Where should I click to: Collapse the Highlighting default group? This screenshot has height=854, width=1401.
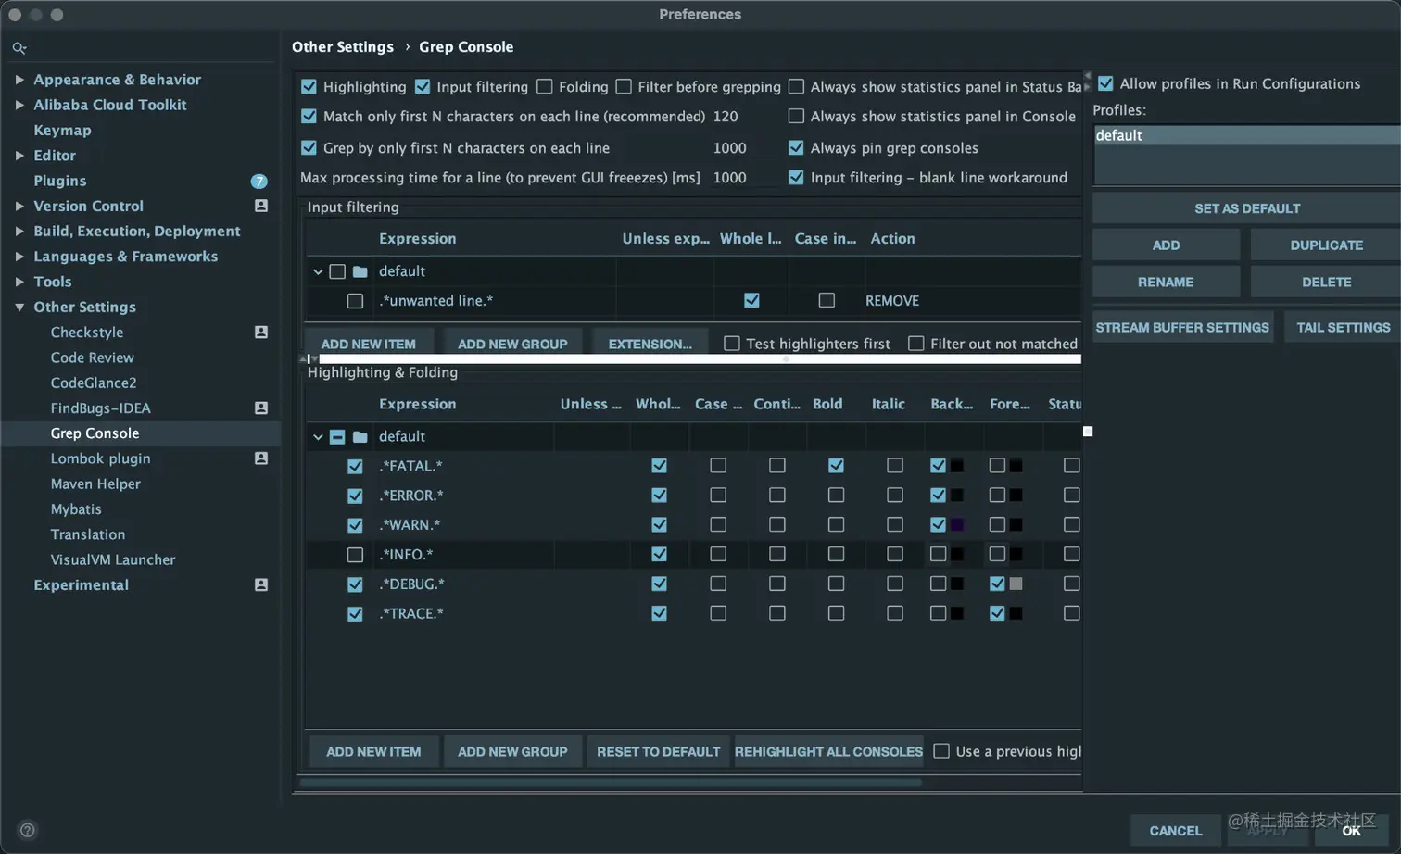coord(318,436)
